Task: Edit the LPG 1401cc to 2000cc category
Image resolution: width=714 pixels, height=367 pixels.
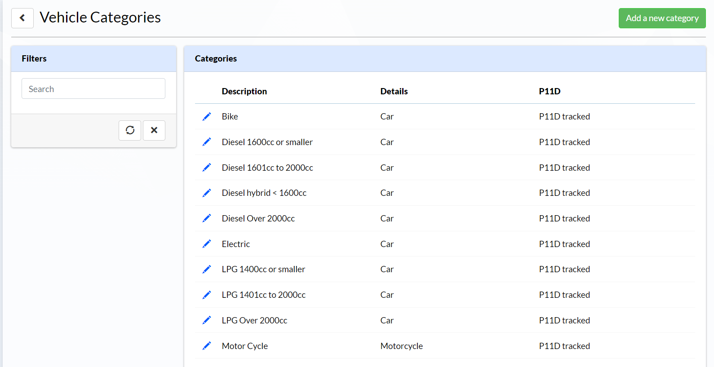Action: point(207,295)
